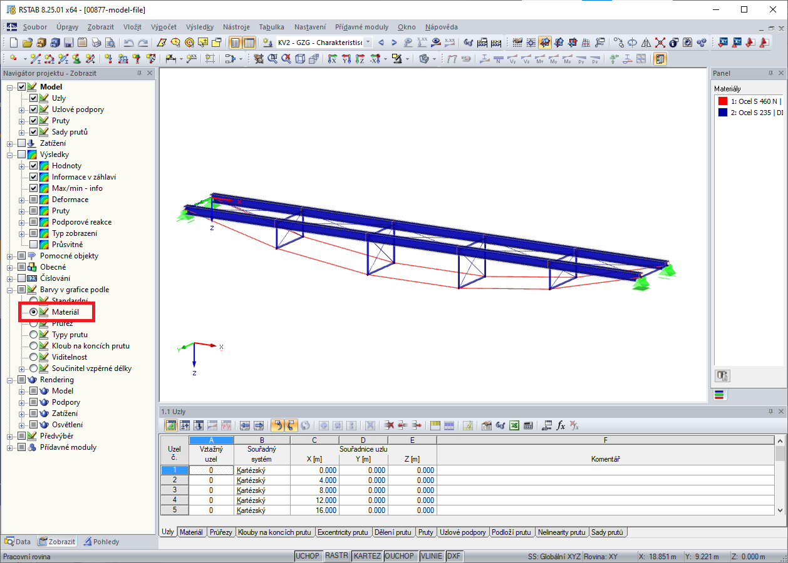Click the Excel export icon in table toolbar
The height and width of the screenshot is (563, 788).
(x=514, y=425)
